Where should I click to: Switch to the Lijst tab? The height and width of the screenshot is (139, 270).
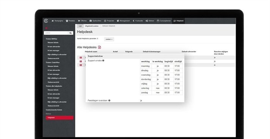coord(80,26)
